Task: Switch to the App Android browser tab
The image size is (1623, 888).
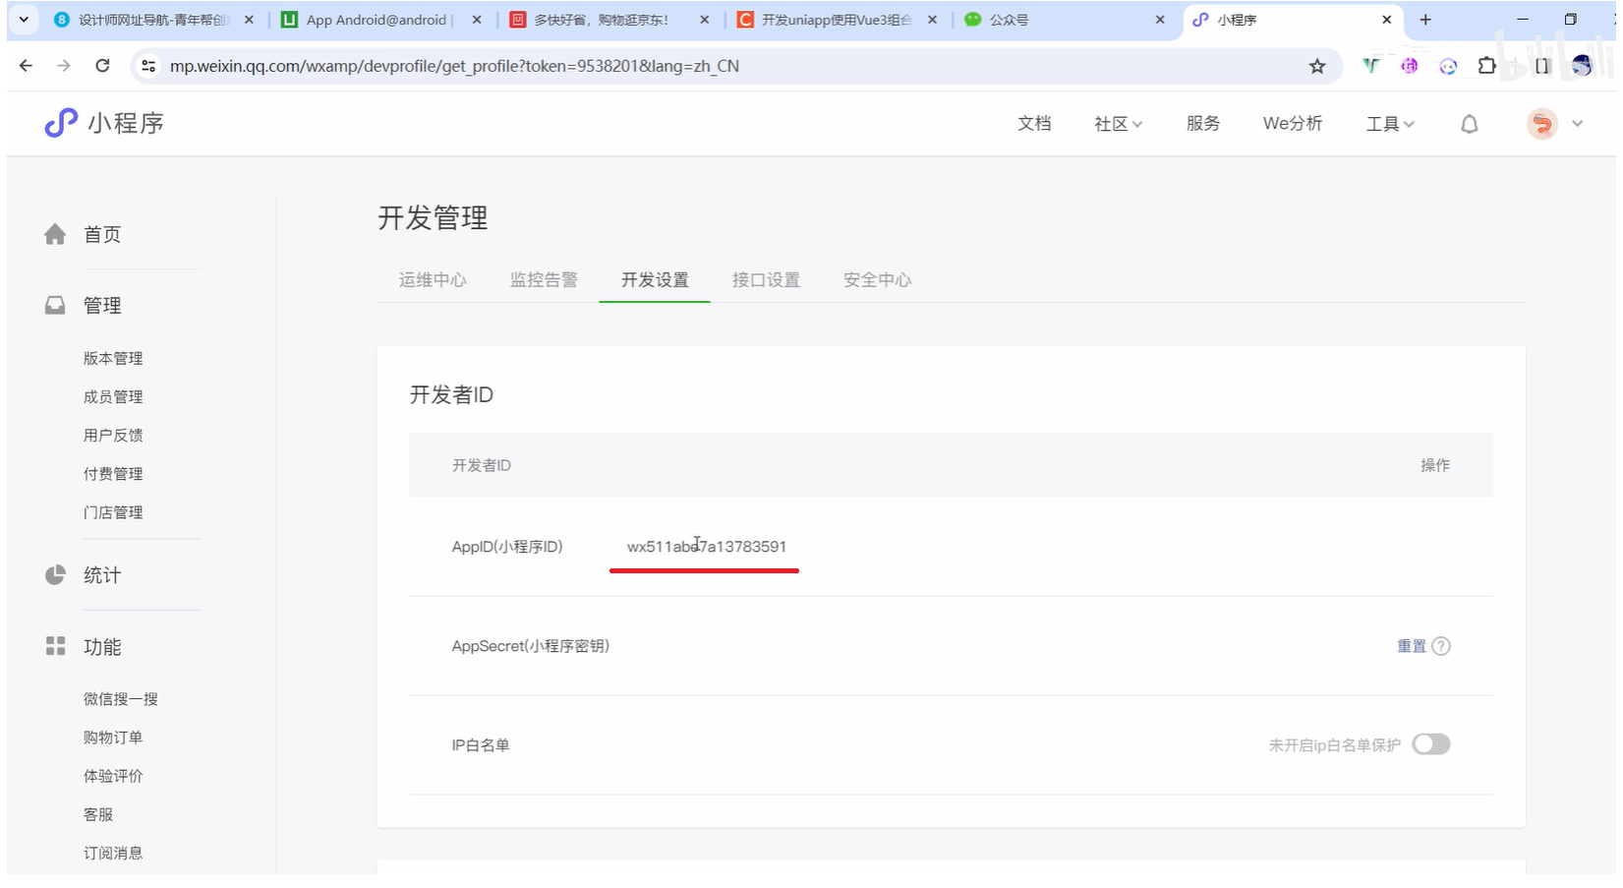Action: point(381,20)
